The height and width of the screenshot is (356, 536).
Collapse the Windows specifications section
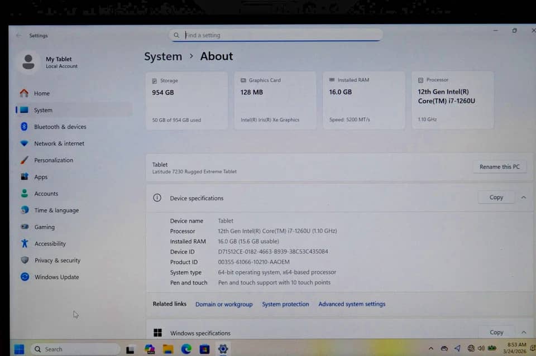pos(524,332)
